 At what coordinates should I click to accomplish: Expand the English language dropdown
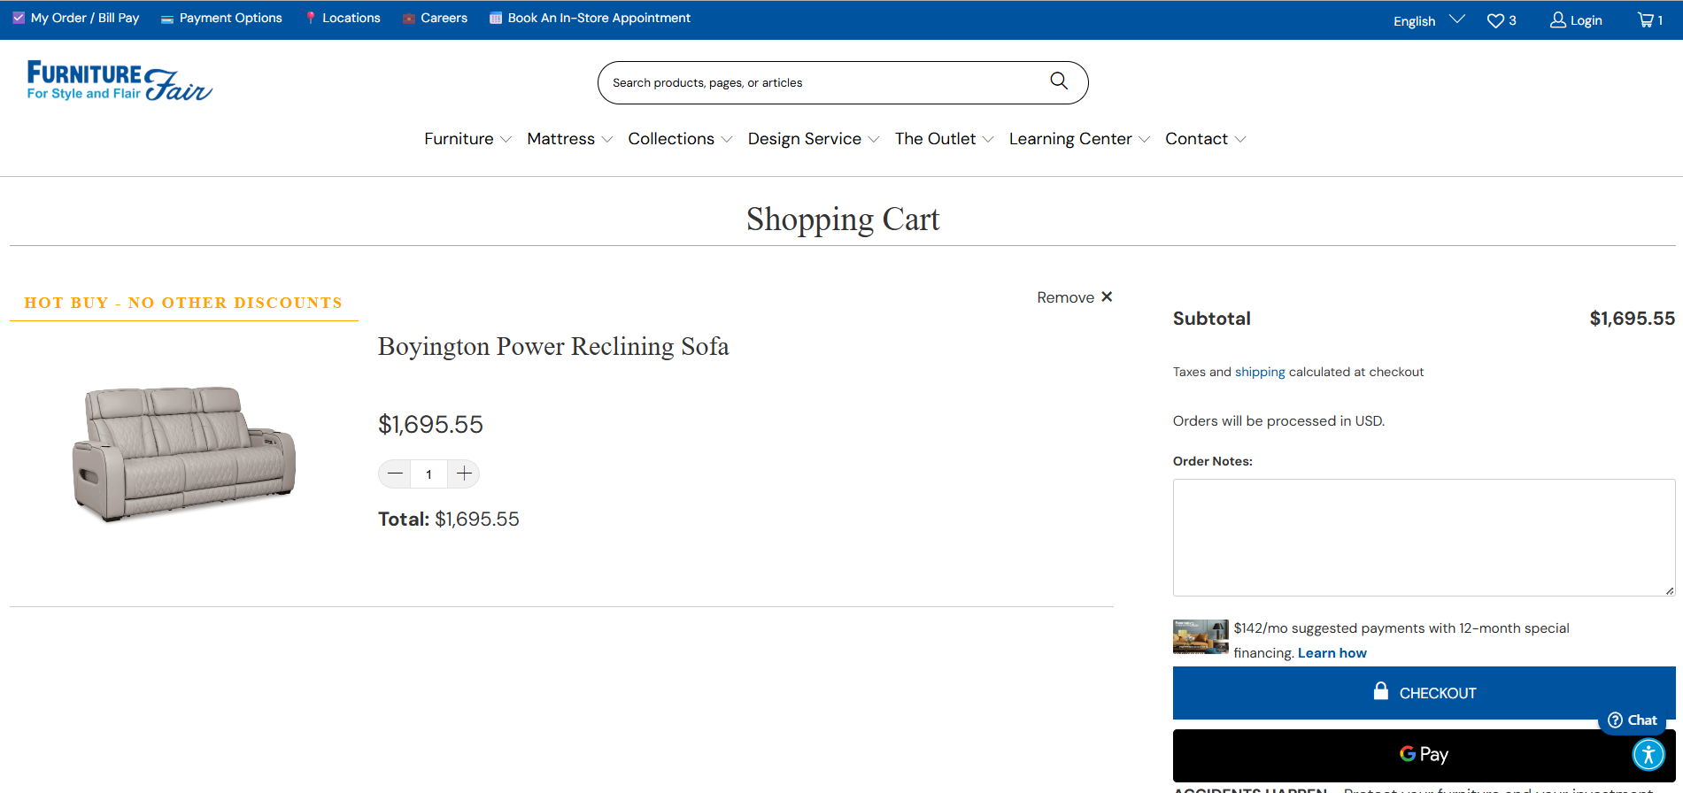[x=1428, y=20]
